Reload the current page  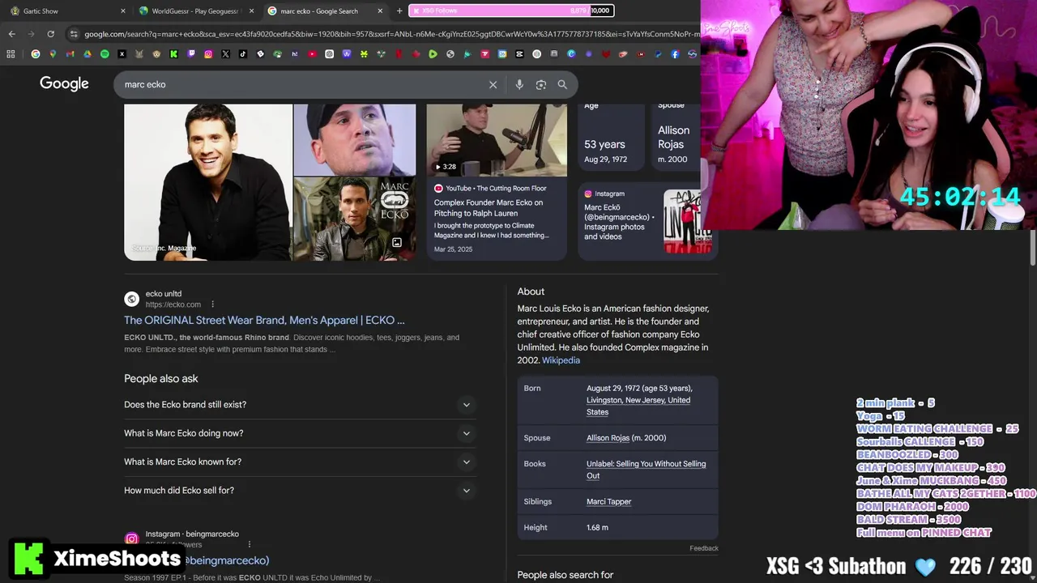(x=50, y=34)
